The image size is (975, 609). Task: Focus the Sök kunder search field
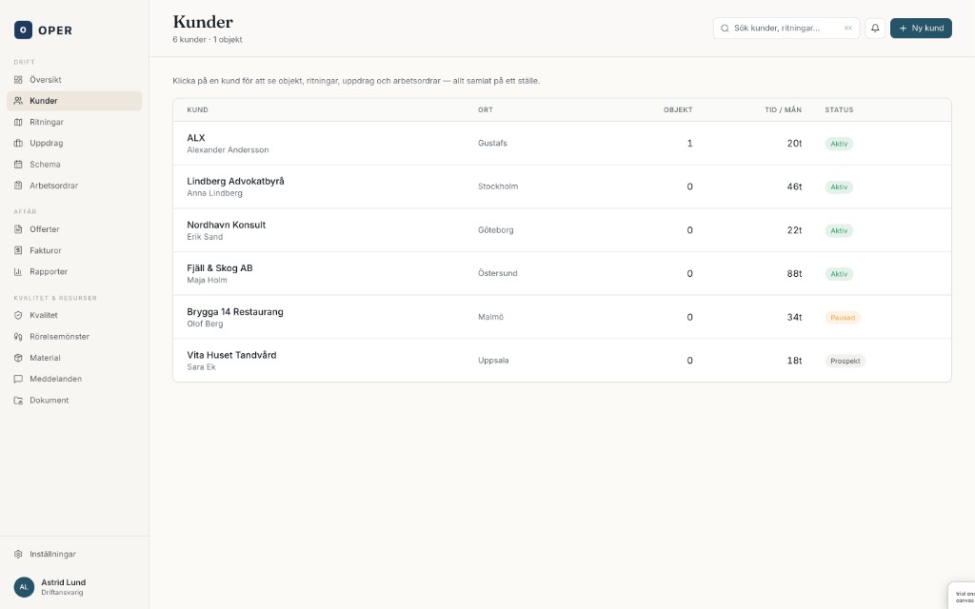pyautogui.click(x=786, y=28)
